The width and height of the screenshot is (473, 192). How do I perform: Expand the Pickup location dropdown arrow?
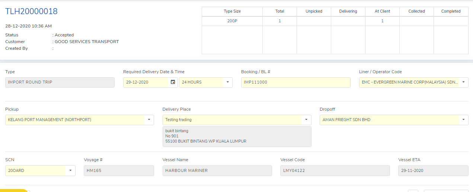coord(149,120)
